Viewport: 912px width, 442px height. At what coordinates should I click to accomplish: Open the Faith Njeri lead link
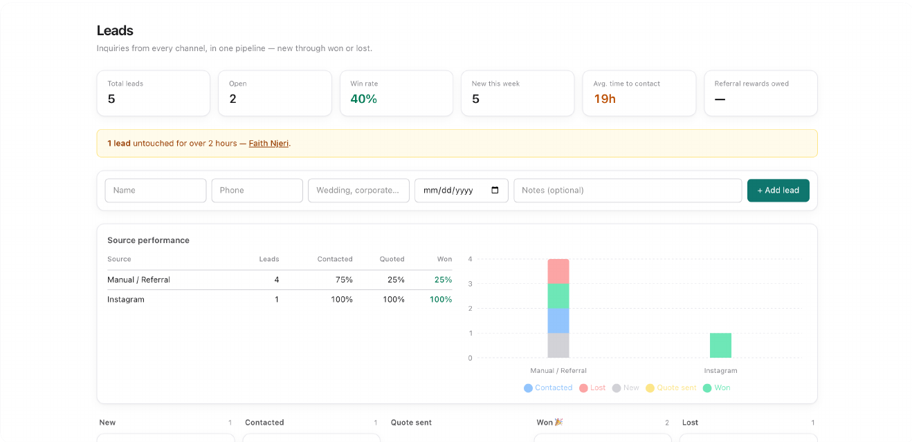point(268,144)
